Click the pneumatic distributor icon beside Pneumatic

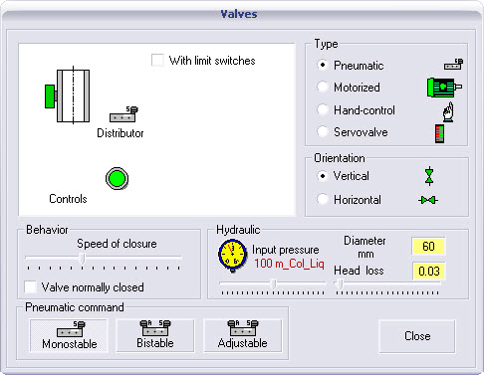point(453,64)
